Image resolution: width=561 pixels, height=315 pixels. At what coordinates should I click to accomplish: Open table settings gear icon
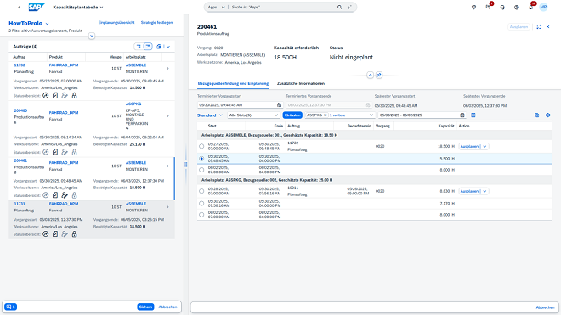click(x=547, y=115)
